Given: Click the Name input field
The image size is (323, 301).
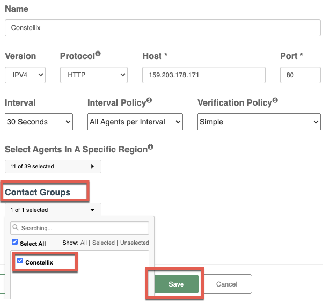Looking at the screenshot, I should click(163, 28).
